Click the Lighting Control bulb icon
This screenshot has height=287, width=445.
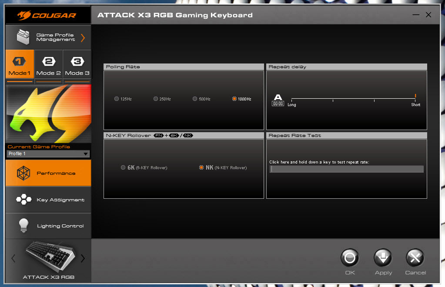coord(23,226)
